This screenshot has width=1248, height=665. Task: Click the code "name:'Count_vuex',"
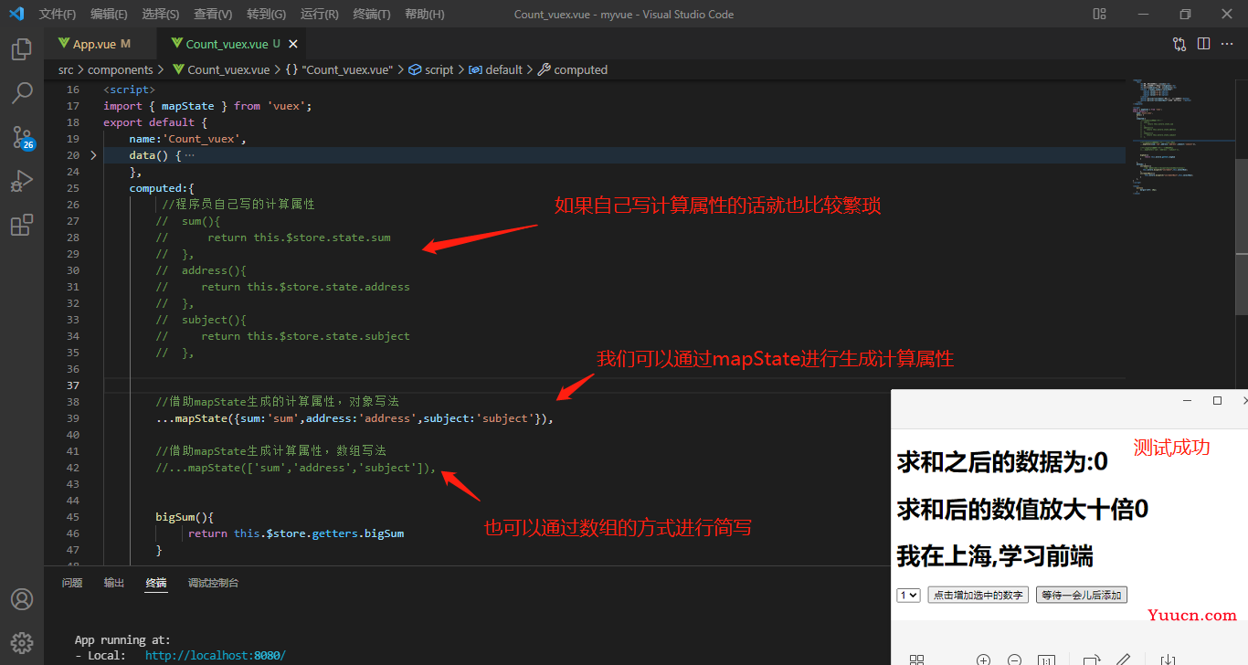tap(188, 139)
